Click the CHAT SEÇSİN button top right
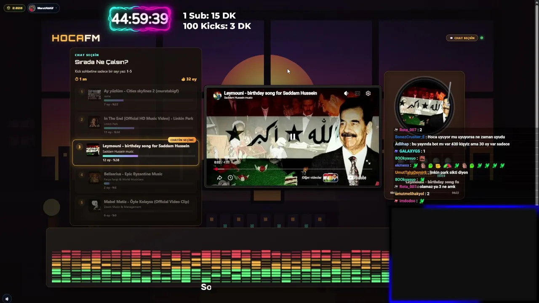This screenshot has width=539, height=303. [462, 38]
